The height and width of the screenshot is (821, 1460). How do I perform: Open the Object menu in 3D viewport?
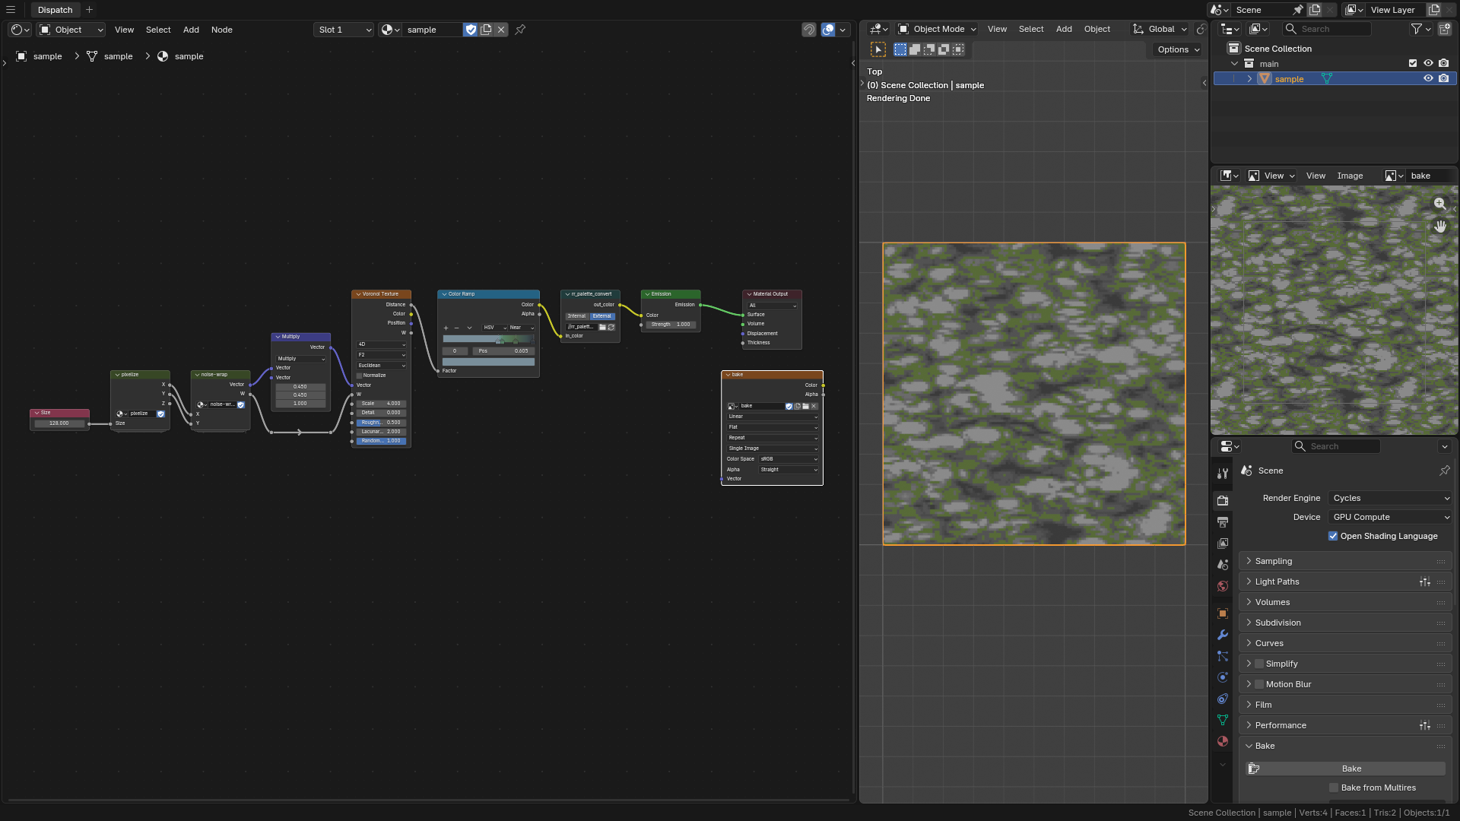click(1097, 29)
